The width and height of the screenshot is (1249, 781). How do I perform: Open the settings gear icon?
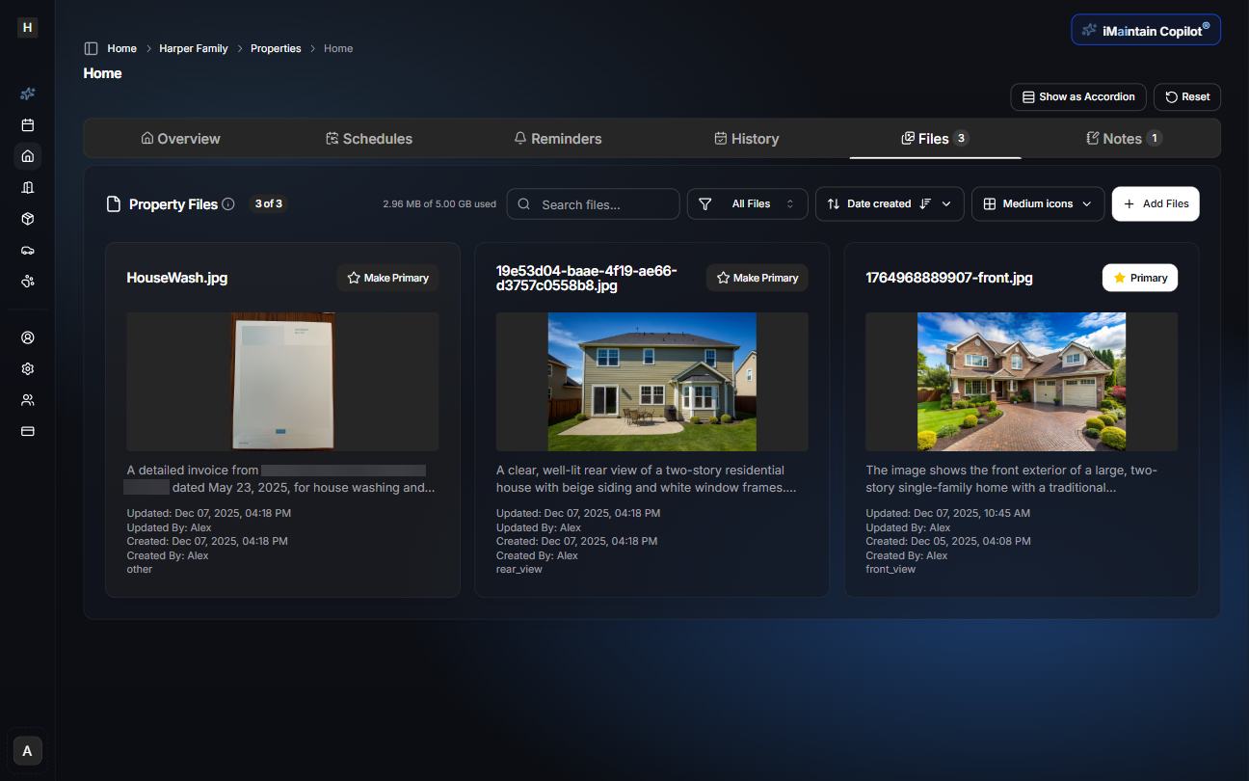[x=27, y=368]
